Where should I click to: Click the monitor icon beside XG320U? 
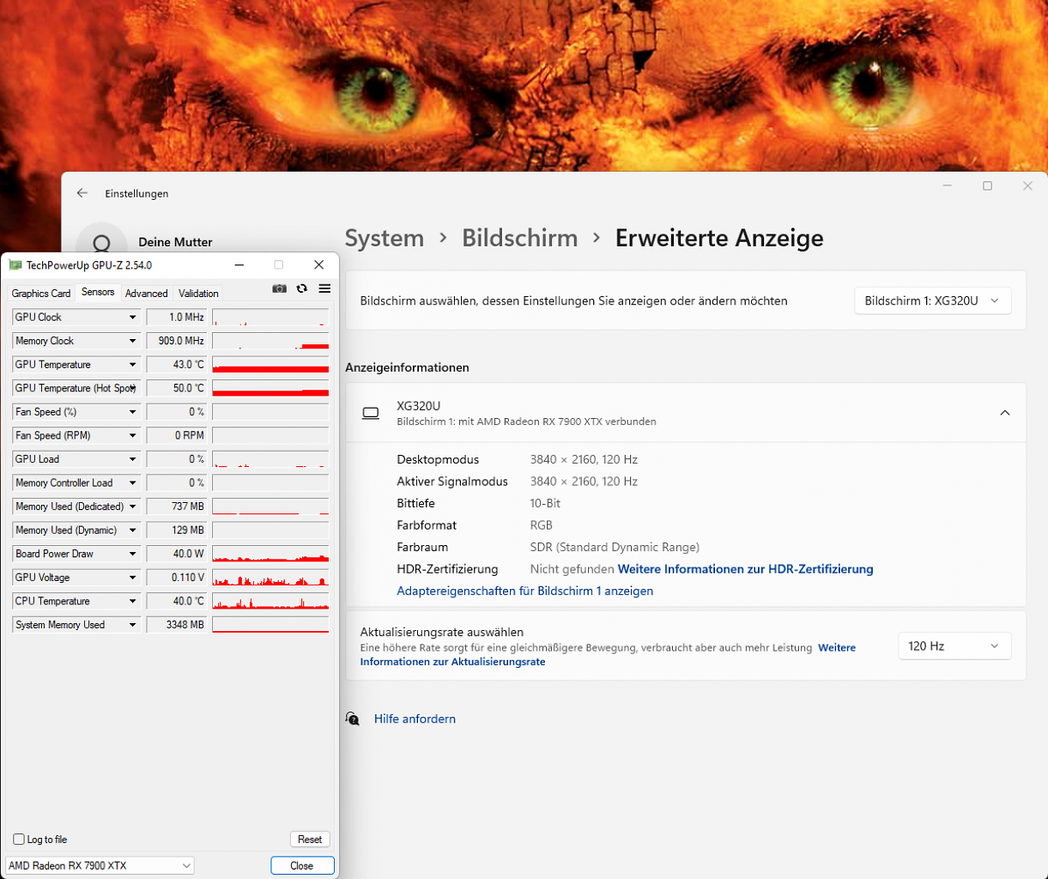coord(371,413)
